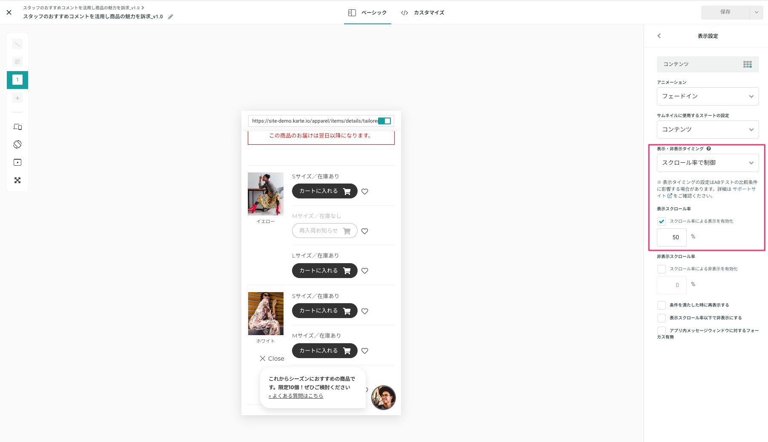Open the 表示・非表示タイミング dropdown
768x442 pixels.
708,163
